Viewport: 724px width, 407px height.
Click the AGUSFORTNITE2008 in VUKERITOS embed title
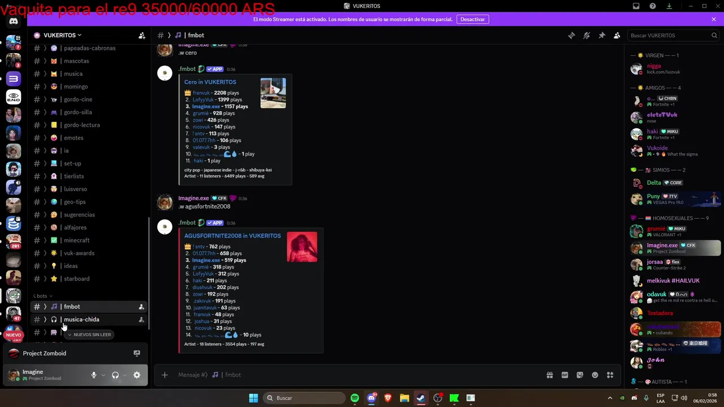click(232, 236)
